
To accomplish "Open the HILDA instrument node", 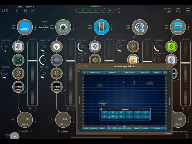I will [102, 27].
